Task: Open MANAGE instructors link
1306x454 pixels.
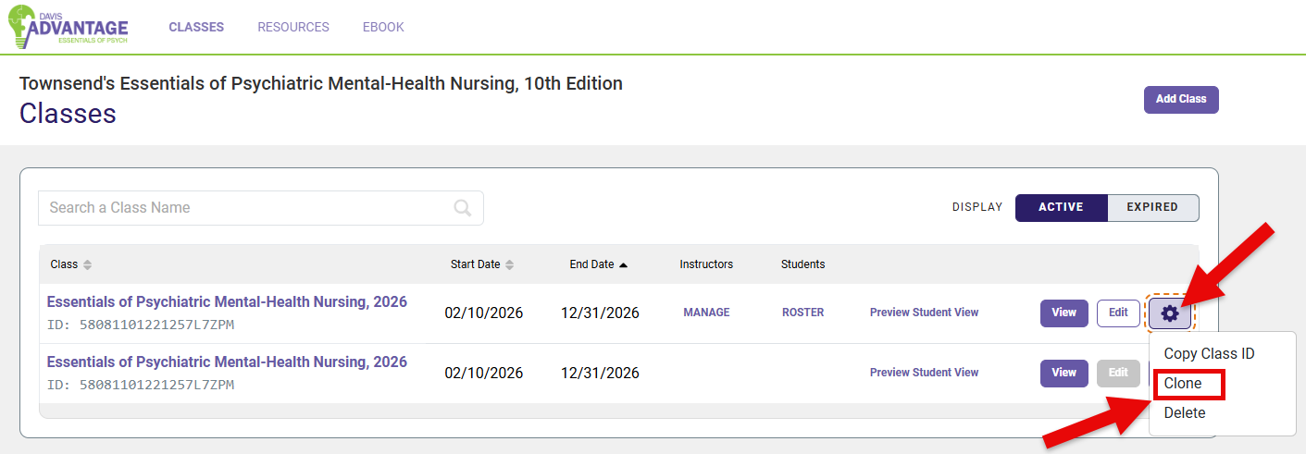Action: point(706,313)
